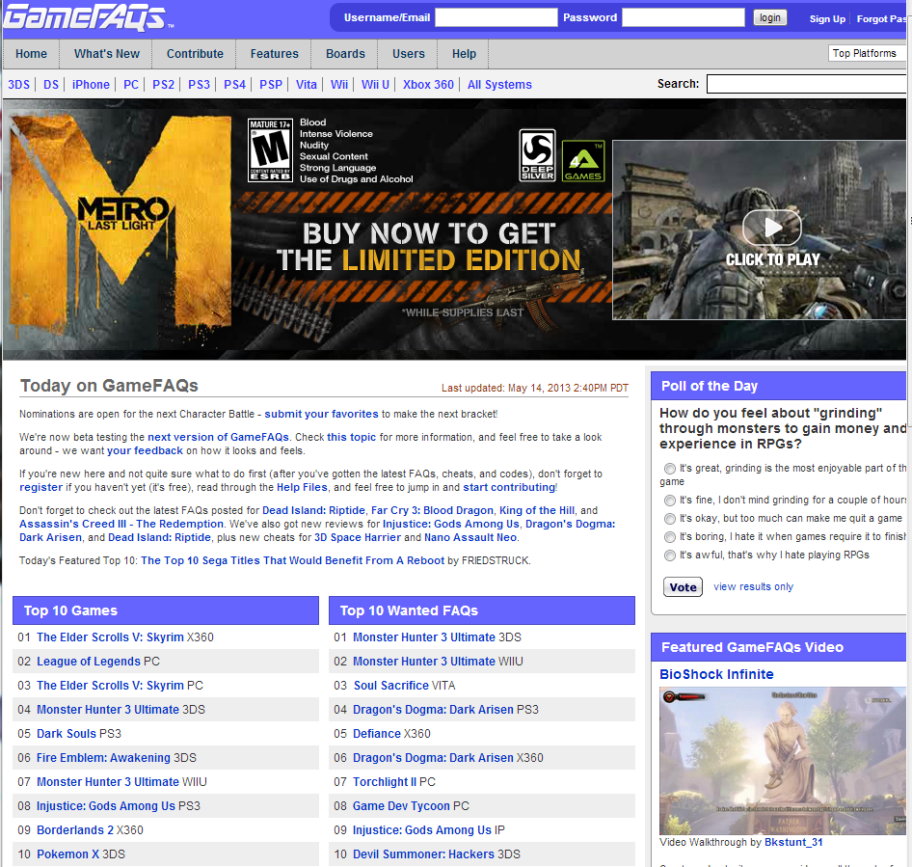Submit your poll vote with Vote button
Viewport: 912px width, 867px height.
click(x=683, y=586)
